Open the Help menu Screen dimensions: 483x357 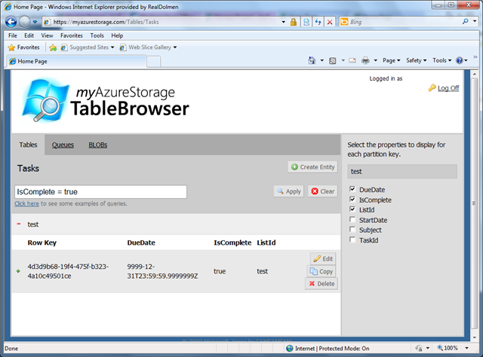pyautogui.click(x=117, y=35)
